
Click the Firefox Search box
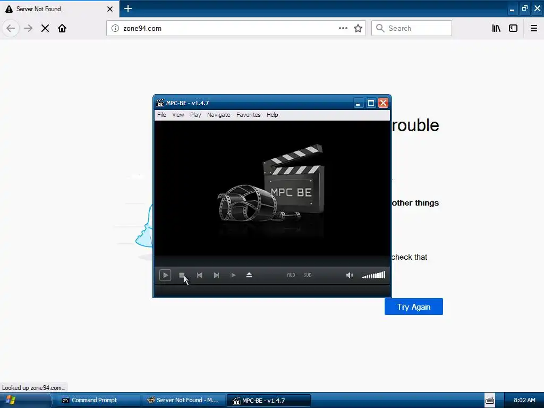[x=412, y=29]
